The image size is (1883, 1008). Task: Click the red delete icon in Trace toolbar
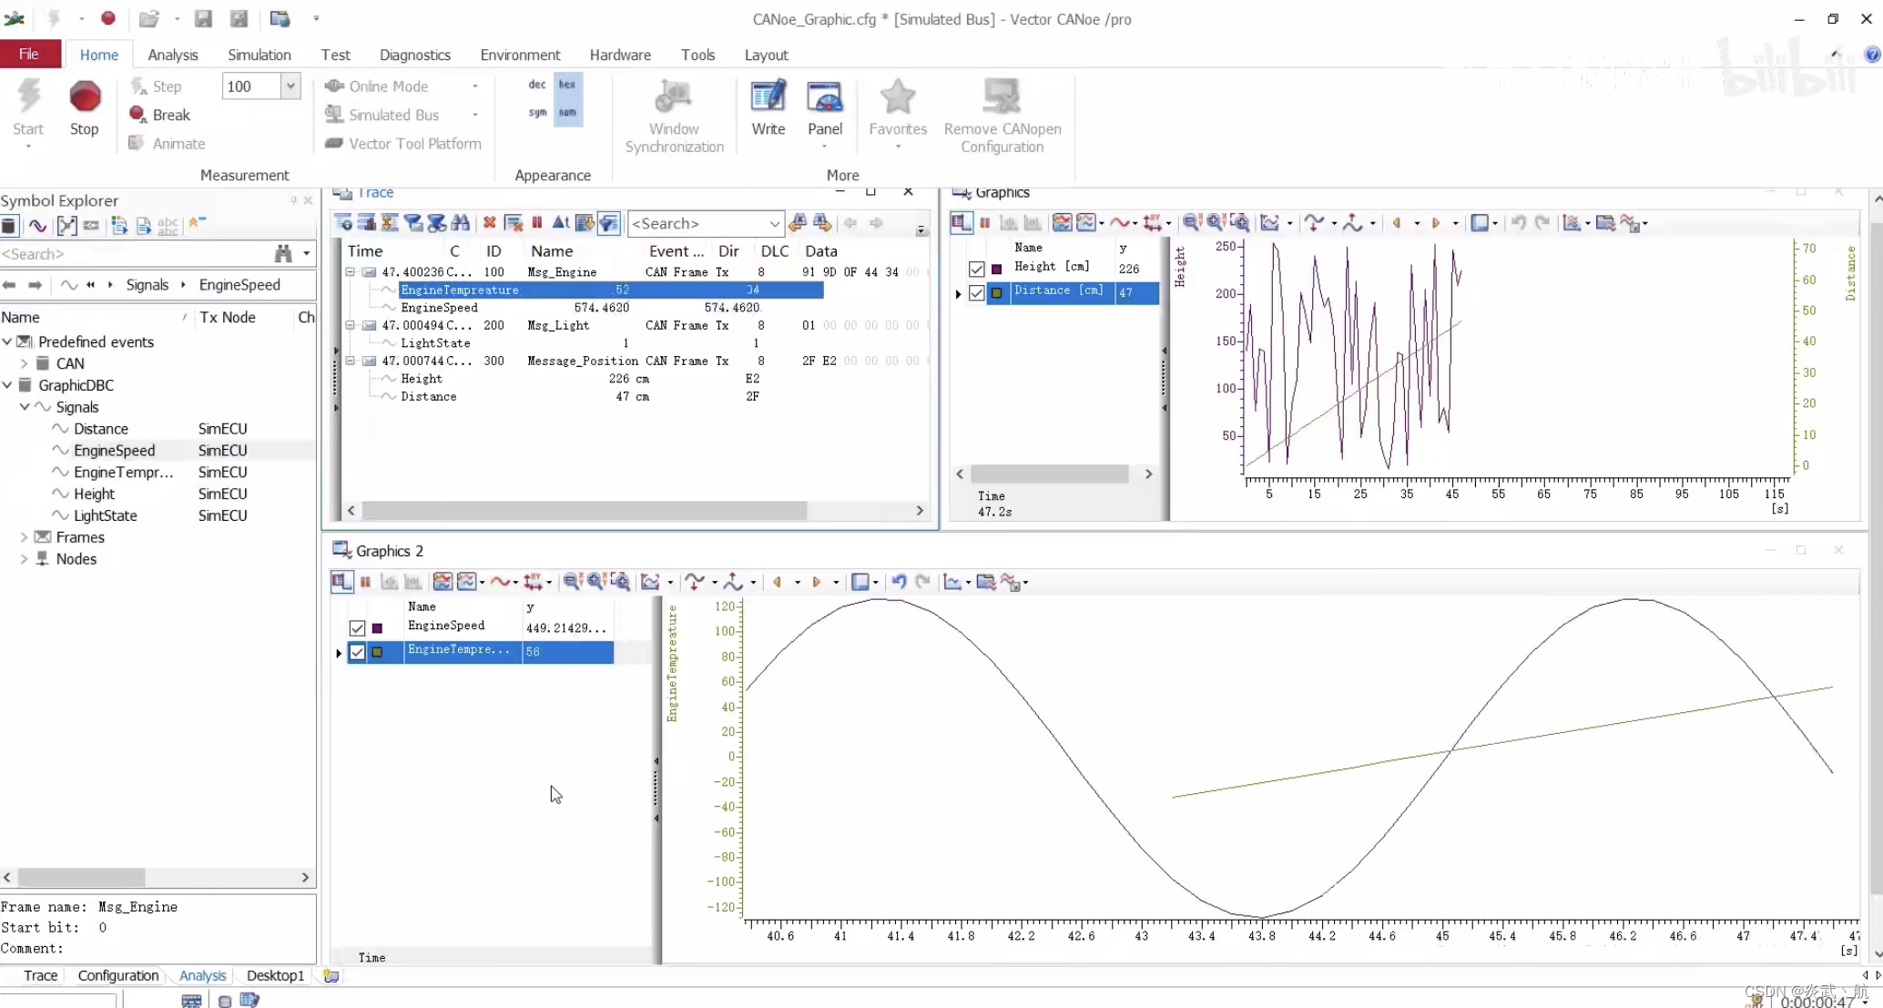point(489,223)
